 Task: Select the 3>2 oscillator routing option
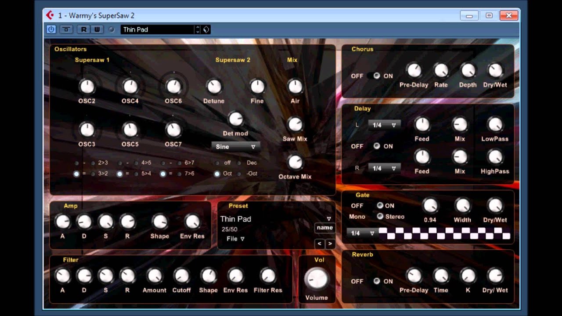pos(93,174)
